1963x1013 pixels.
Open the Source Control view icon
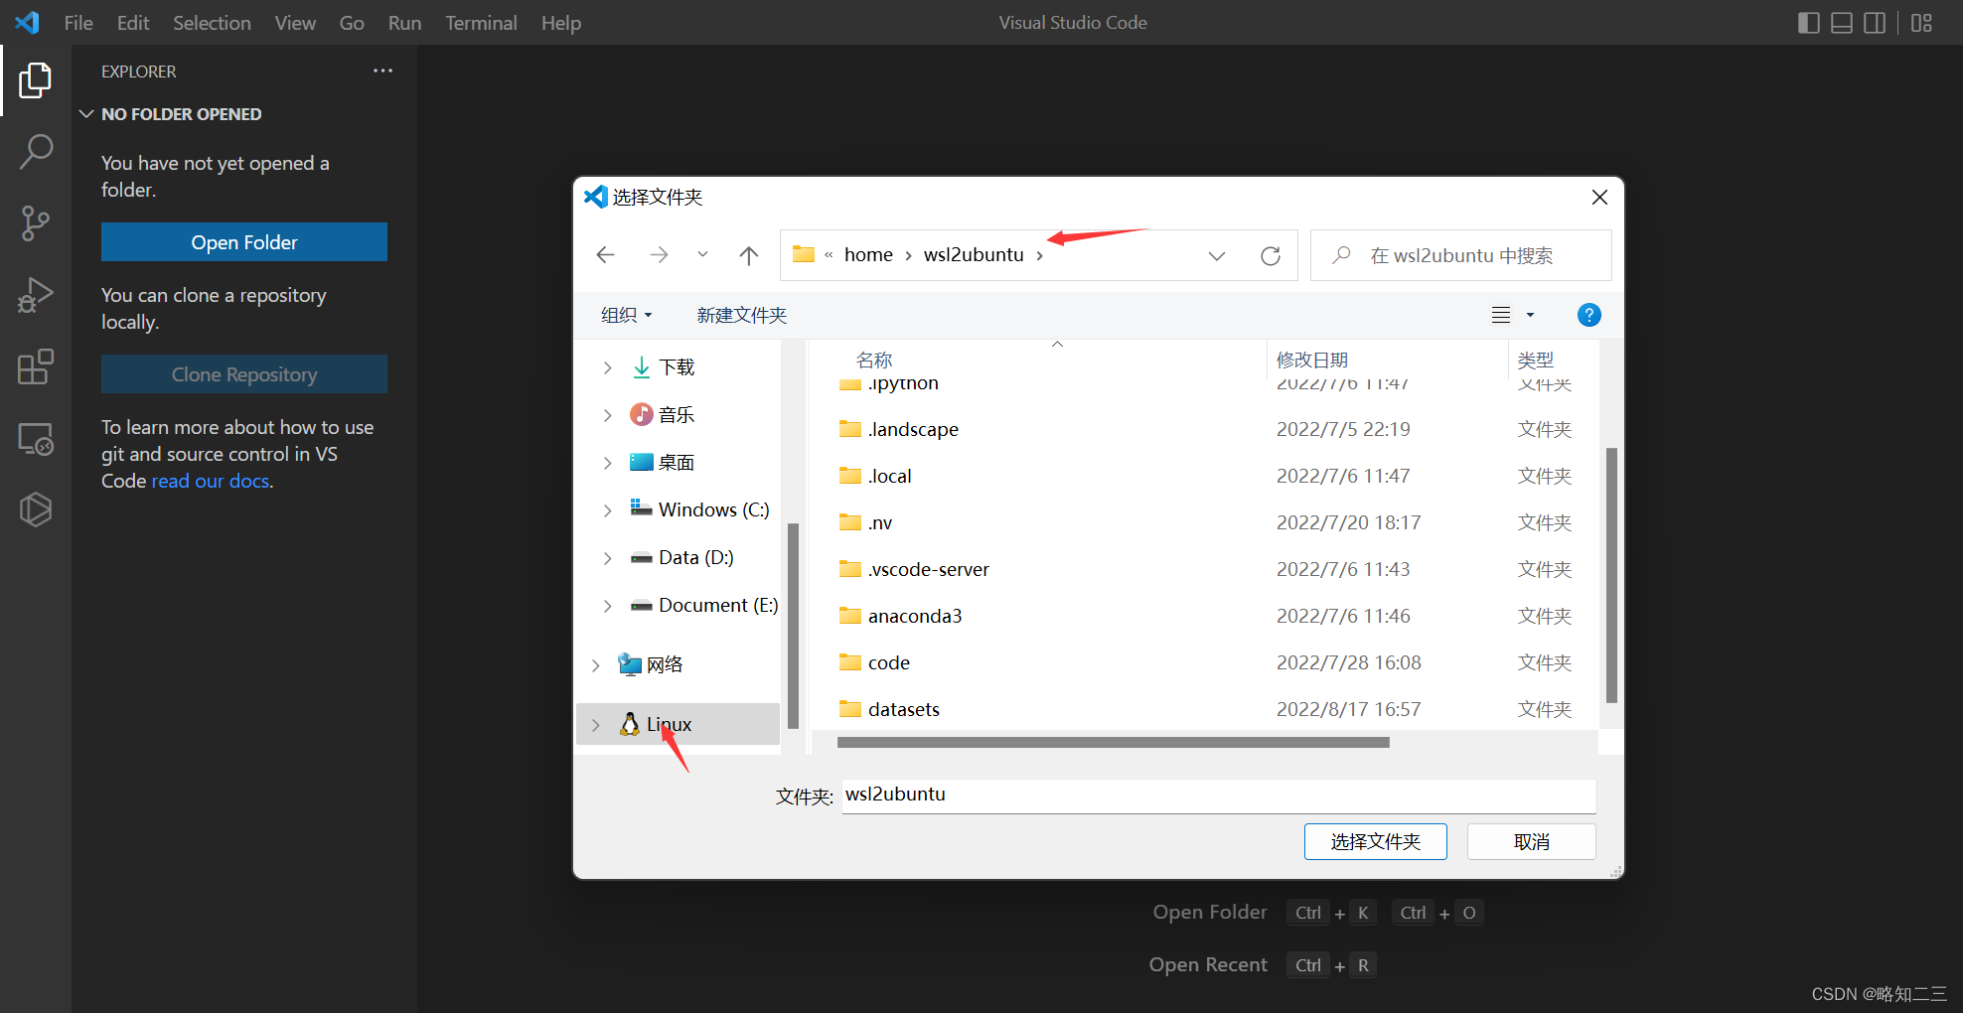coord(36,223)
